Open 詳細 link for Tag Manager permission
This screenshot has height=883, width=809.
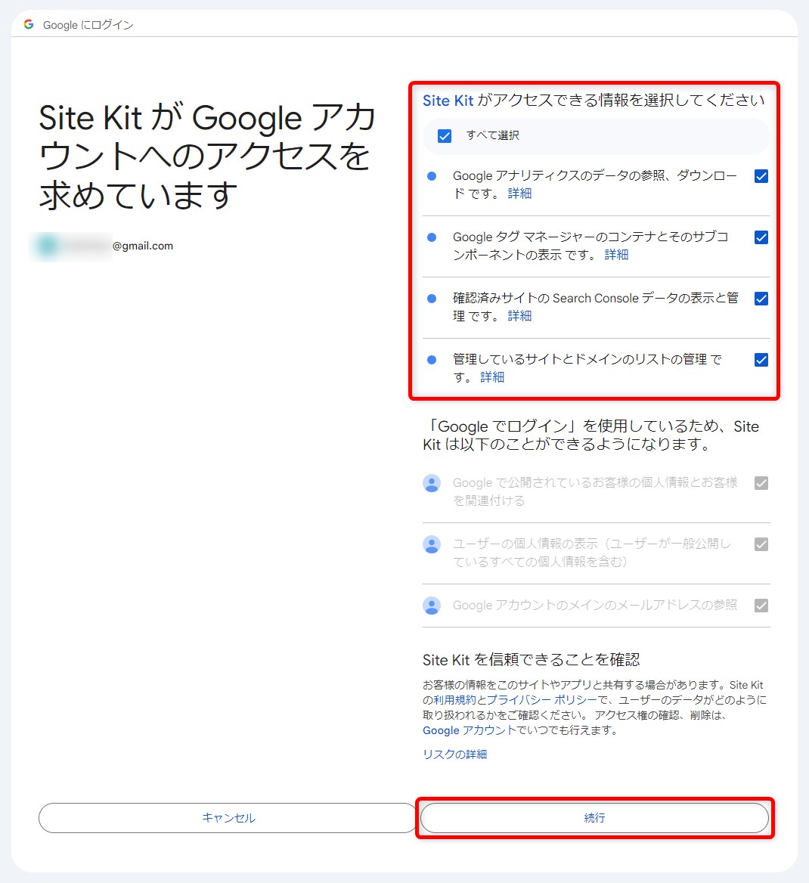(x=616, y=255)
